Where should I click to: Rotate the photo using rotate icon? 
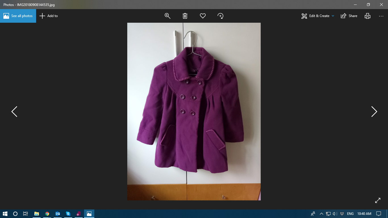coord(220,16)
